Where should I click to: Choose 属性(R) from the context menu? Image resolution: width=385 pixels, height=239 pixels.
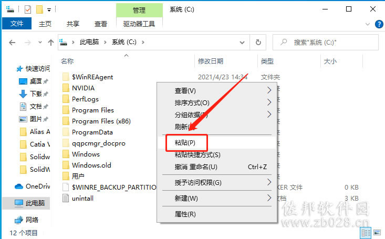[217, 214]
